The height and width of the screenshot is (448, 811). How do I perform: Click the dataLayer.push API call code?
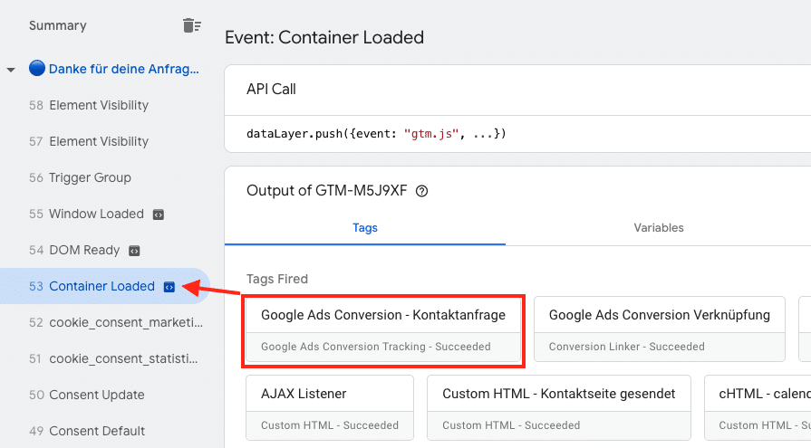click(x=376, y=134)
